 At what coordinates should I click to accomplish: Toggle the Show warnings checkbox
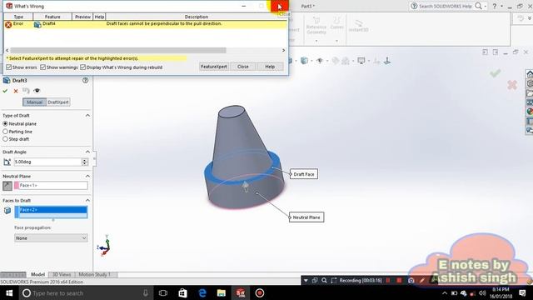(42, 67)
